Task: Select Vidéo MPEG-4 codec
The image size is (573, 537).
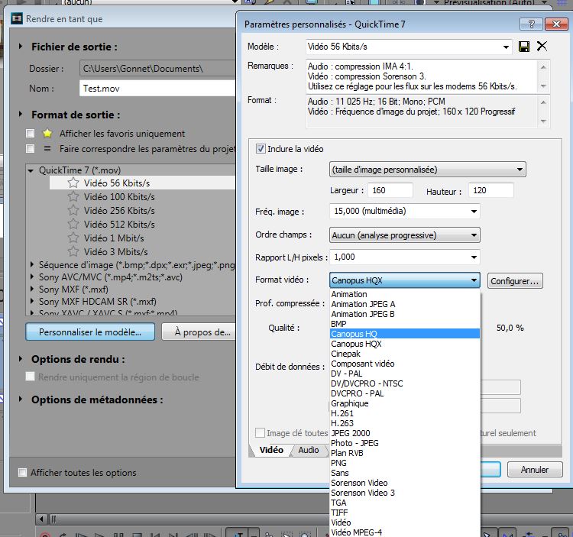Action: click(x=404, y=532)
